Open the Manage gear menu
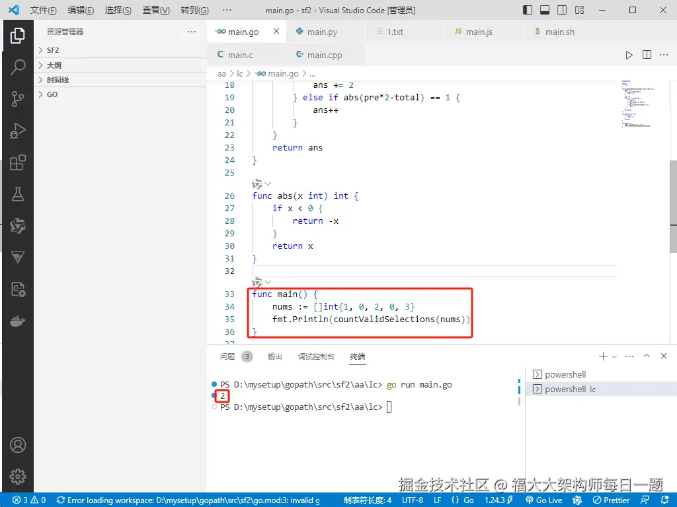The width and height of the screenshot is (677, 507). point(17,477)
